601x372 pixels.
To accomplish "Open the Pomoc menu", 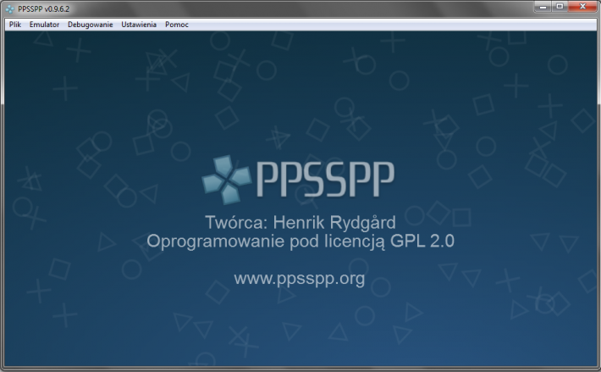I will click(177, 25).
